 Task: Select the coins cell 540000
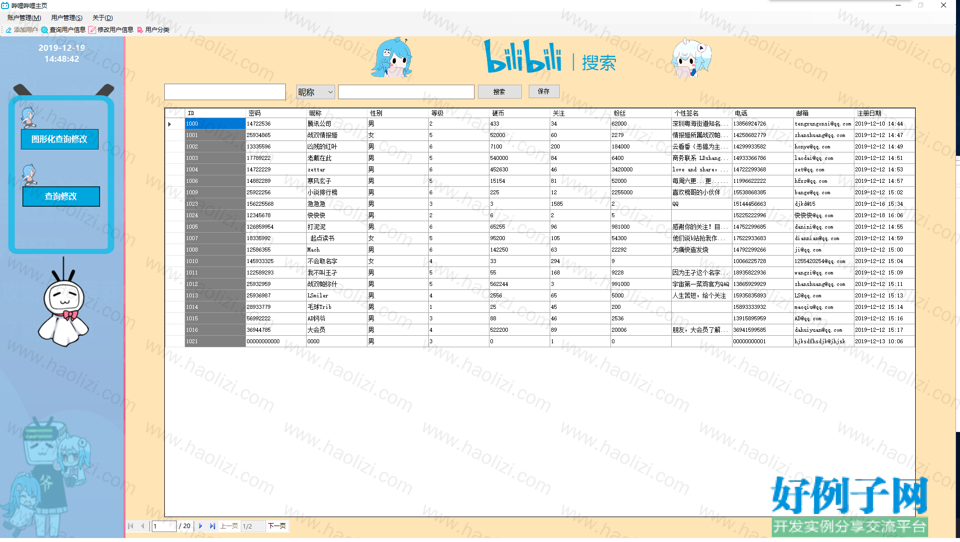[x=519, y=158]
